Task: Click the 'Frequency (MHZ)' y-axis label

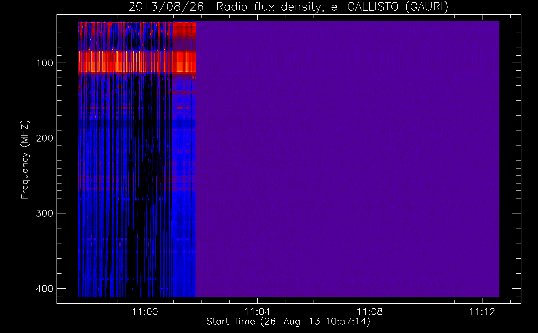Action: tap(25, 160)
